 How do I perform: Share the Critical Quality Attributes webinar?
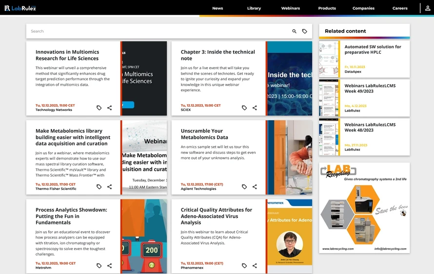click(x=255, y=266)
